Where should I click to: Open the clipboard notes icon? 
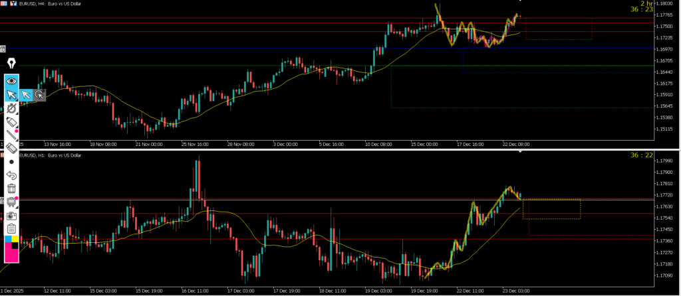(11, 228)
